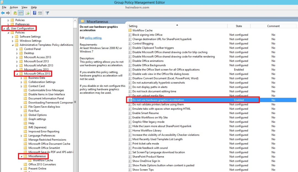Select the IME (Japanese) tree folder
The image size is (298, 172).
pyautogui.click(x=38, y=127)
